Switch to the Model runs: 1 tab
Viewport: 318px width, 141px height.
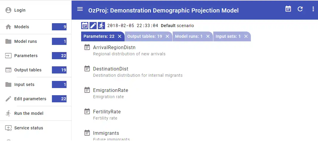[x=189, y=36]
